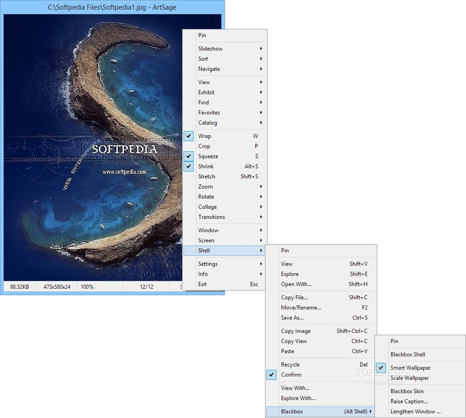Select View With... entry
The image size is (466, 418).
321,388
